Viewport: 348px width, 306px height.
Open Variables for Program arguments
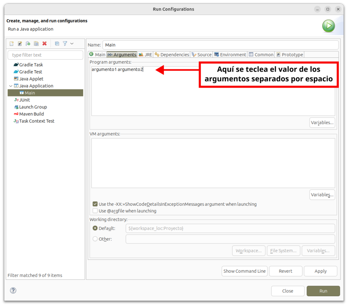[x=322, y=123]
